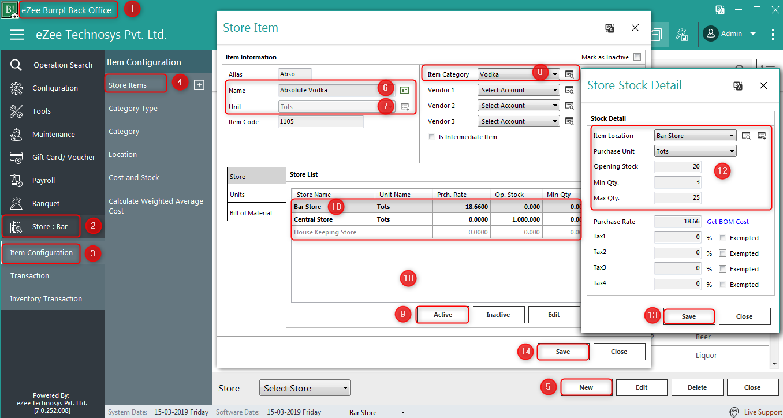Viewport: 783px width, 418px height.
Task: Open the Select Store dropdown
Action: [305, 388]
